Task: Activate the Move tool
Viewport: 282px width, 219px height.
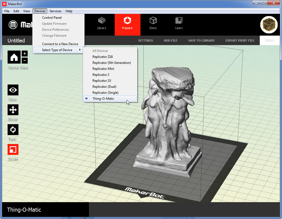Action: (13, 110)
